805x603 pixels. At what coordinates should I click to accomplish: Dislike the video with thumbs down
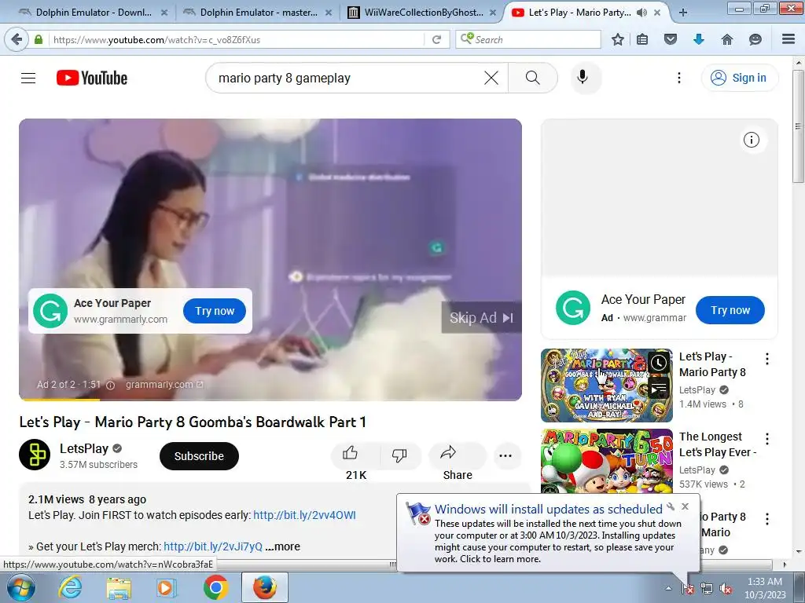[x=399, y=455]
